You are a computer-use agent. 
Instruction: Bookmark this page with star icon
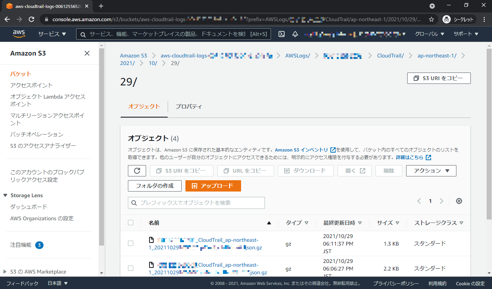[x=431, y=19]
